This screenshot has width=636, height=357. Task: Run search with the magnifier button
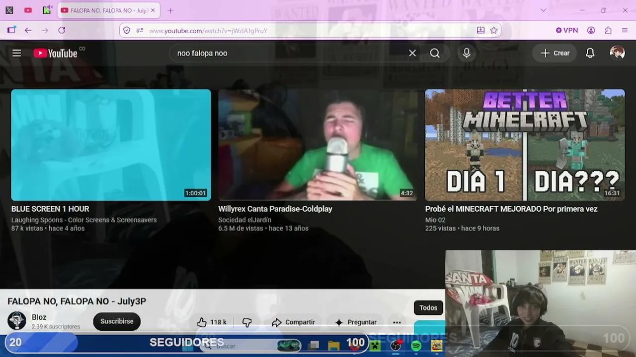tap(435, 53)
